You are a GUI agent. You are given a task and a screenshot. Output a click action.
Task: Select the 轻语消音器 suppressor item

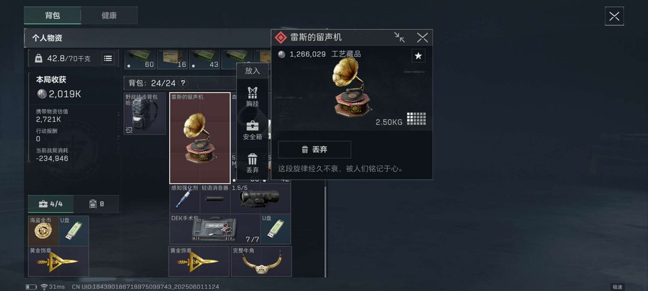tap(215, 199)
